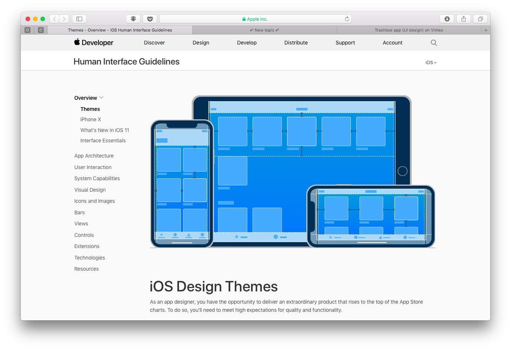Click the Apple Developer logo

point(94,43)
